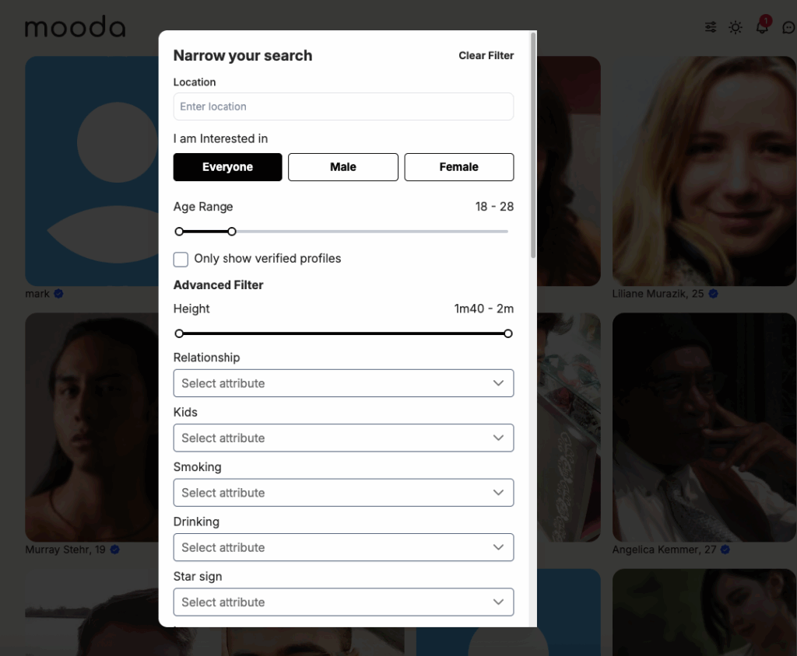Toggle the light/dark theme sun icon
The height and width of the screenshot is (656, 797).
(x=736, y=27)
